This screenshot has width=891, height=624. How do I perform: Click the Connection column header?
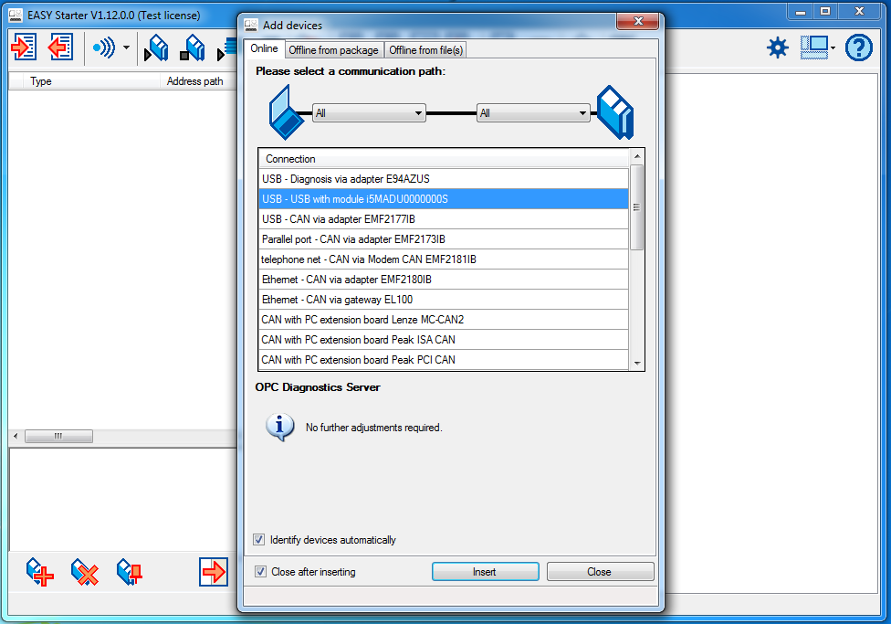coord(444,159)
